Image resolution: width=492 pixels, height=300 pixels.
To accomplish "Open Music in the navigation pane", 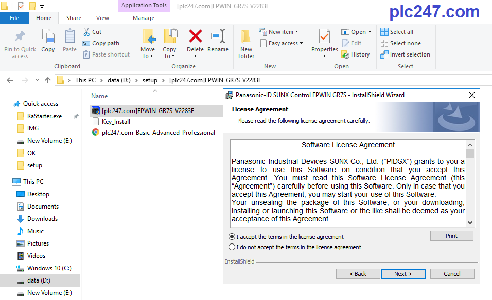I will (35, 231).
